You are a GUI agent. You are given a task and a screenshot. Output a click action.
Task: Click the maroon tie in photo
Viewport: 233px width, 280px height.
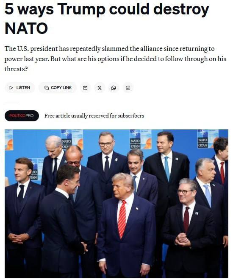click(186, 220)
